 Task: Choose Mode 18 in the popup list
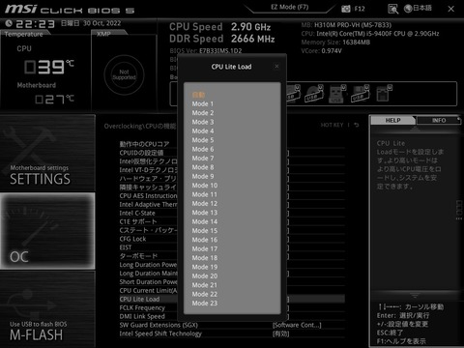205,258
